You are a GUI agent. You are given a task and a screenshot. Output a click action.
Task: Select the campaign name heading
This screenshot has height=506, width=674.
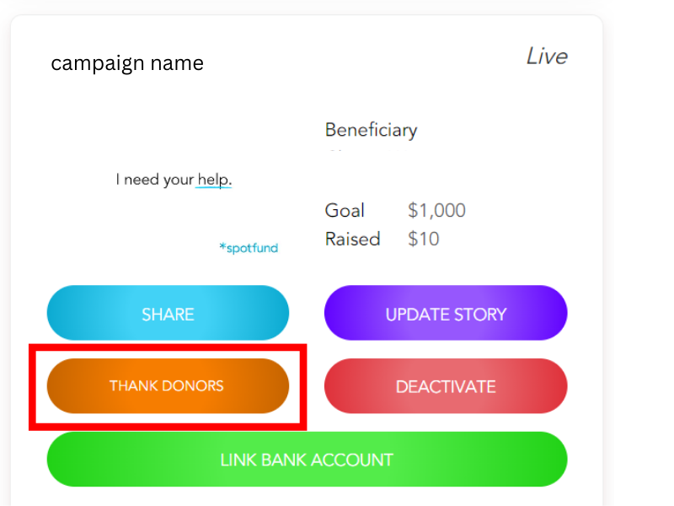coord(127,62)
